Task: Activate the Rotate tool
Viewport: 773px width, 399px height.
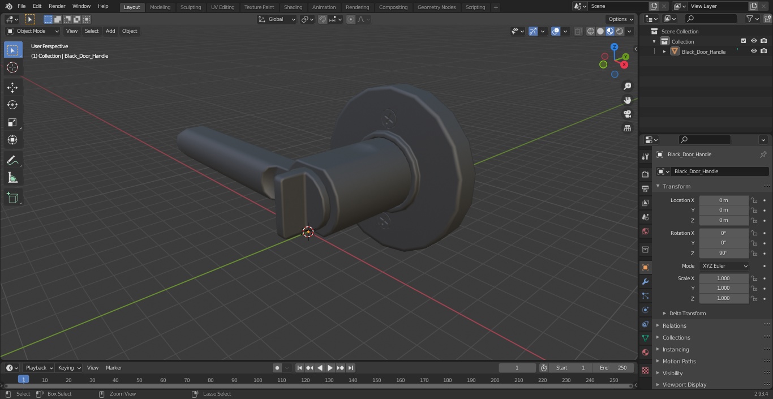Action: [12, 105]
